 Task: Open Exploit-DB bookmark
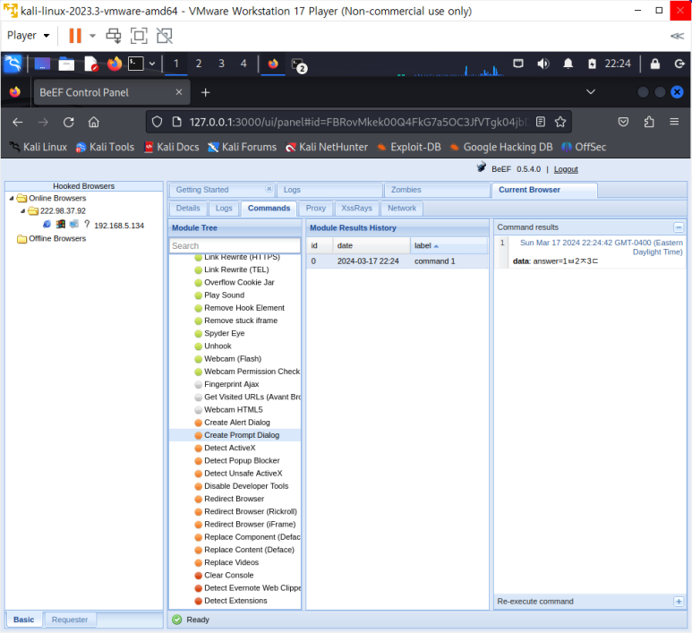pyautogui.click(x=409, y=147)
